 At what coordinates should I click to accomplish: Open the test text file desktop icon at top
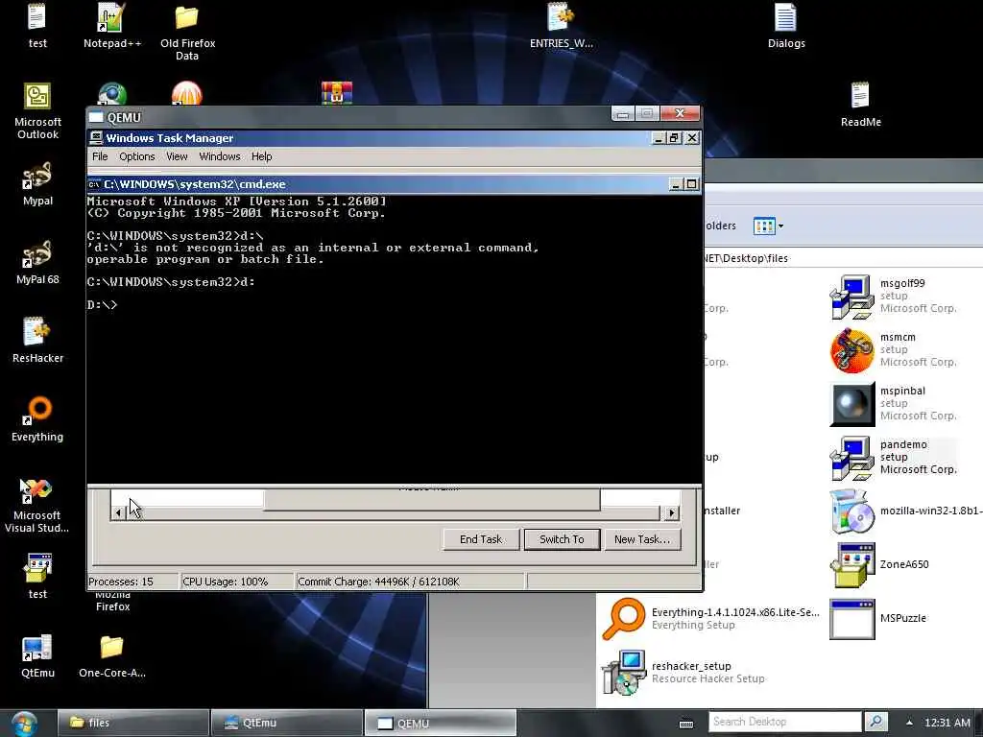(x=37, y=25)
